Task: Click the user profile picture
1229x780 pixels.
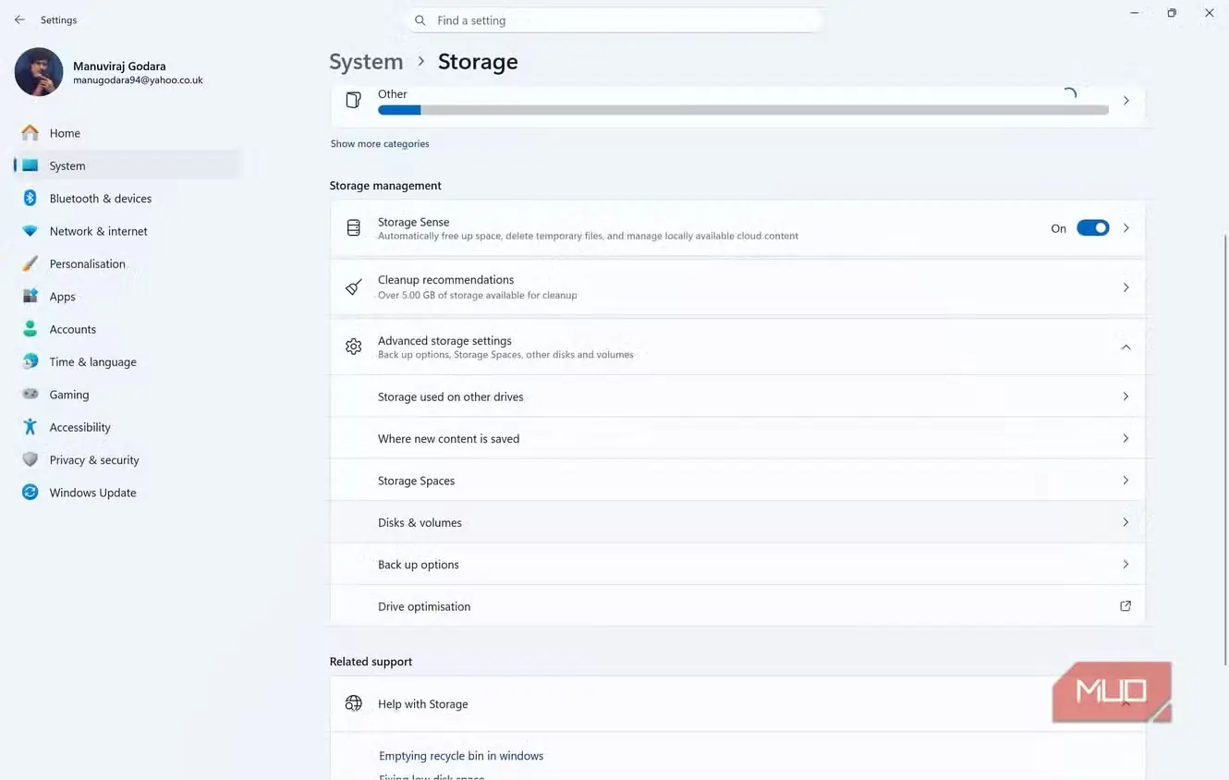Action: 39,72
